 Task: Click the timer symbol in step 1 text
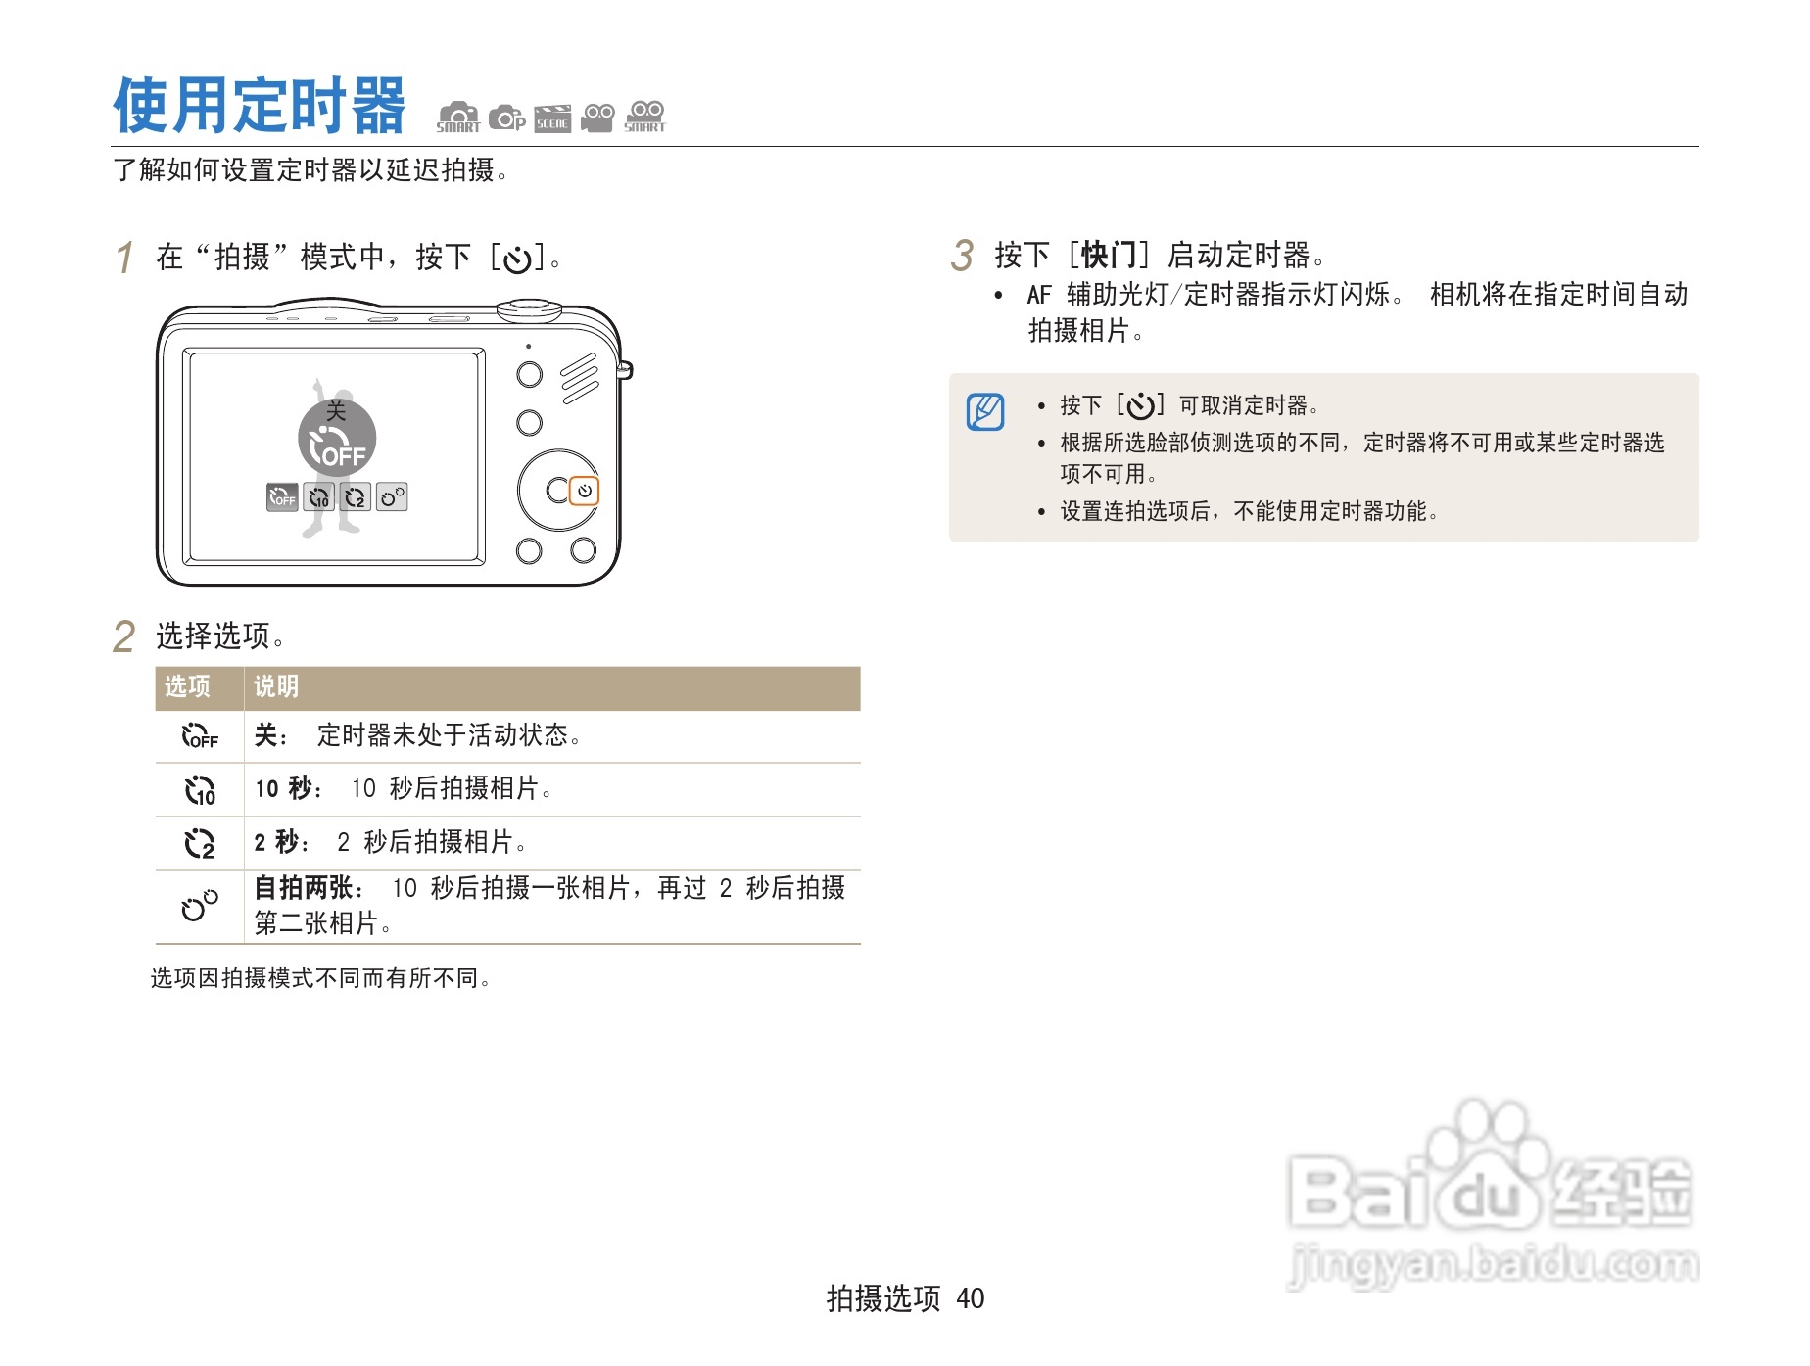516,259
